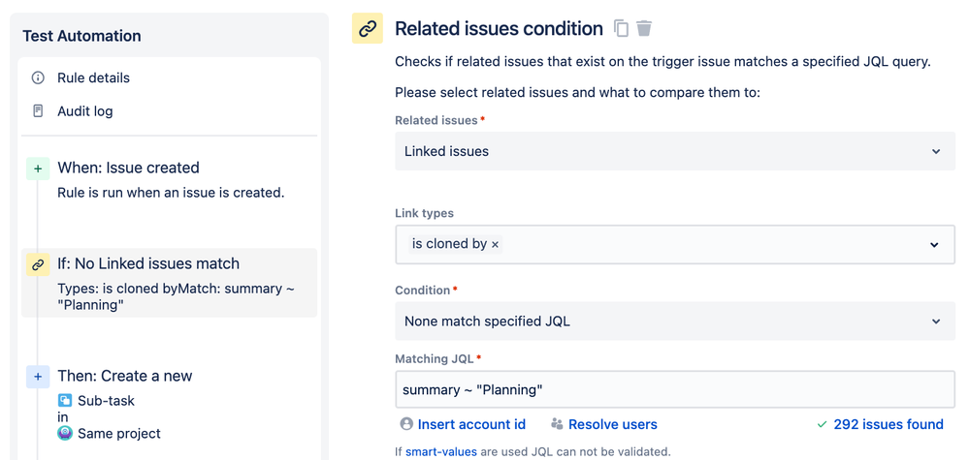The width and height of the screenshot is (969, 460).
Task: Click Resolve users link
Action: (612, 424)
